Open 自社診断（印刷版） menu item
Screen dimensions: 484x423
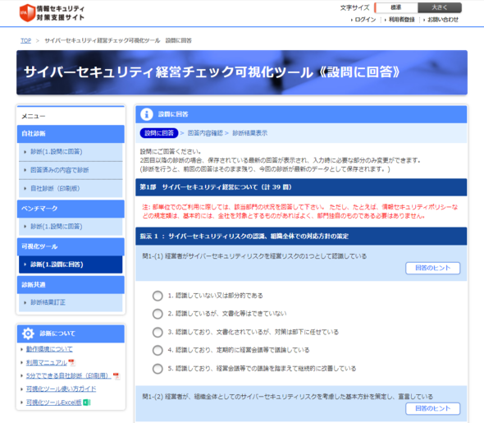point(71,188)
